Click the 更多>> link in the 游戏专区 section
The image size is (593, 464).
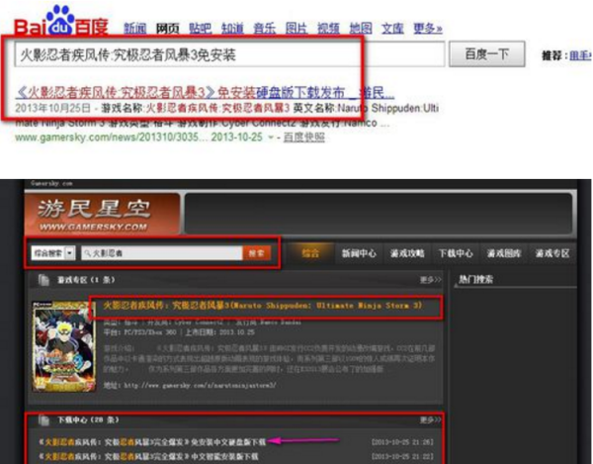click(430, 280)
